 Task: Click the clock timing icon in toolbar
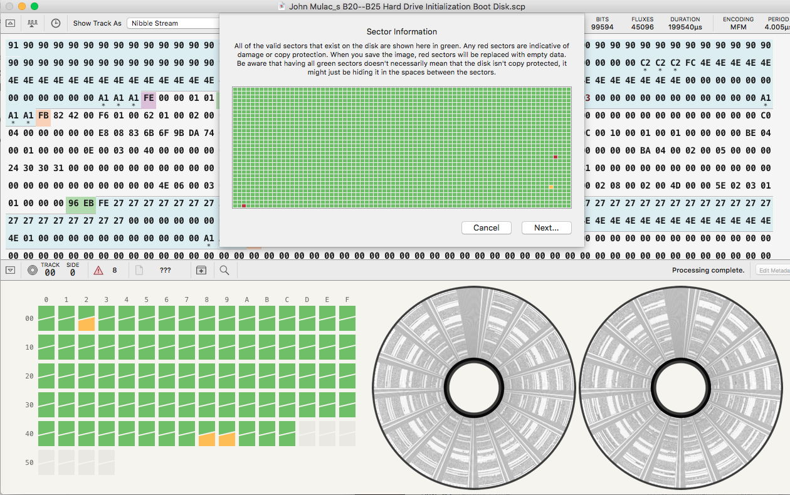[x=56, y=23]
